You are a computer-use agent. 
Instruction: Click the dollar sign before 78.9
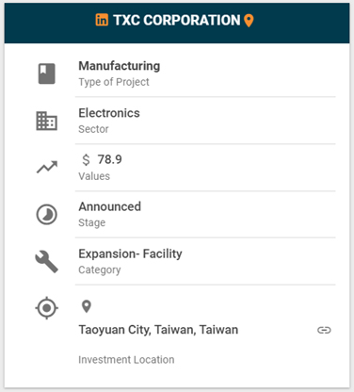[86, 160]
